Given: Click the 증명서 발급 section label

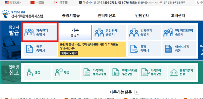Looking at the screenshot, I should pos(14,30).
